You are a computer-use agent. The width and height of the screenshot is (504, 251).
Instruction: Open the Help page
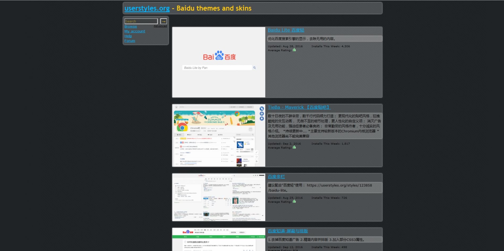(x=128, y=36)
